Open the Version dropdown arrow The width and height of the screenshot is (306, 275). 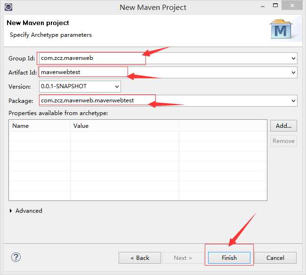coord(117,86)
